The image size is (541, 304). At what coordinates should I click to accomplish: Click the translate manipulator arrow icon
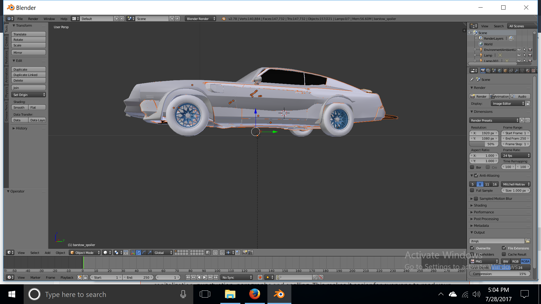138,252
